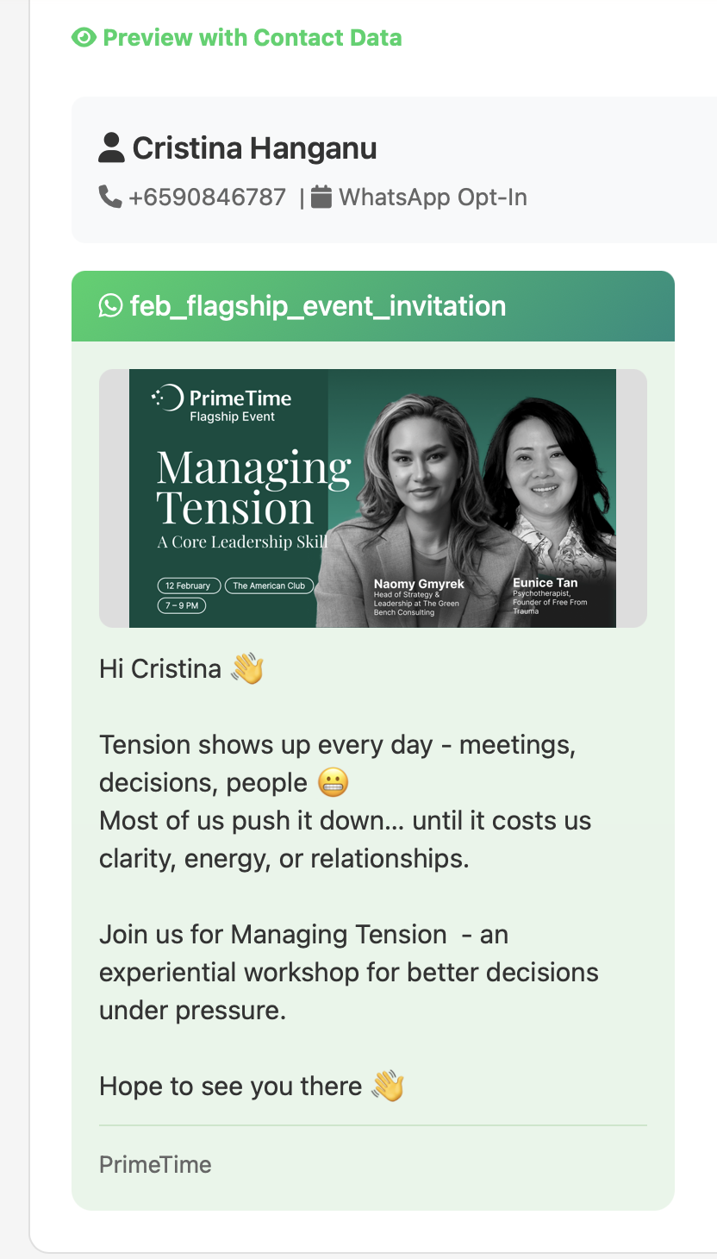Click the WhatsApp Opt-In label
The width and height of the screenshot is (717, 1259).
(x=433, y=197)
